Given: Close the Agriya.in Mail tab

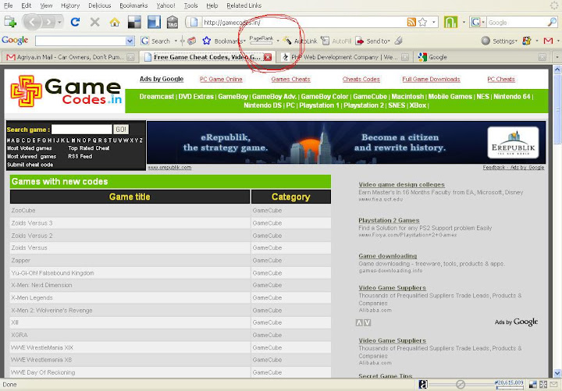Looking at the screenshot, I should [131, 57].
